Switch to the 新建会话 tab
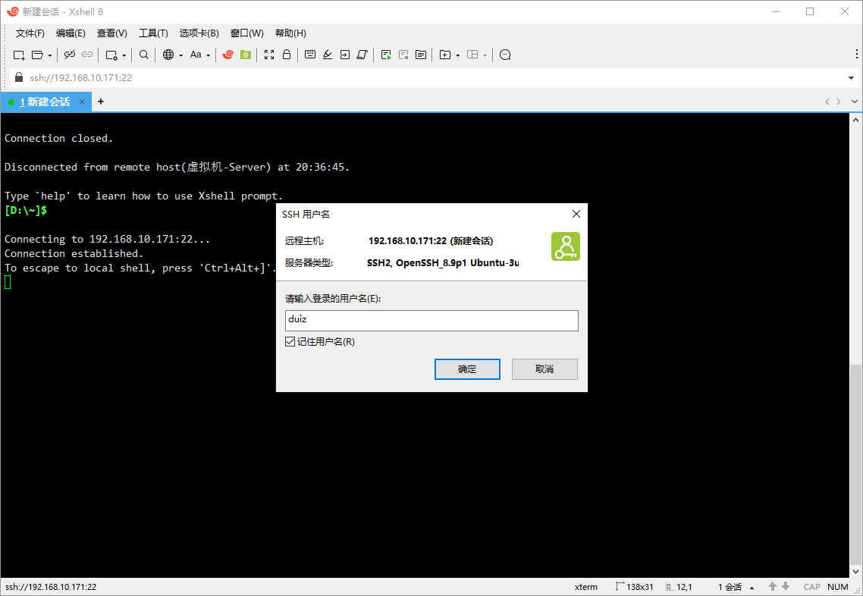The image size is (863, 596). click(46, 101)
